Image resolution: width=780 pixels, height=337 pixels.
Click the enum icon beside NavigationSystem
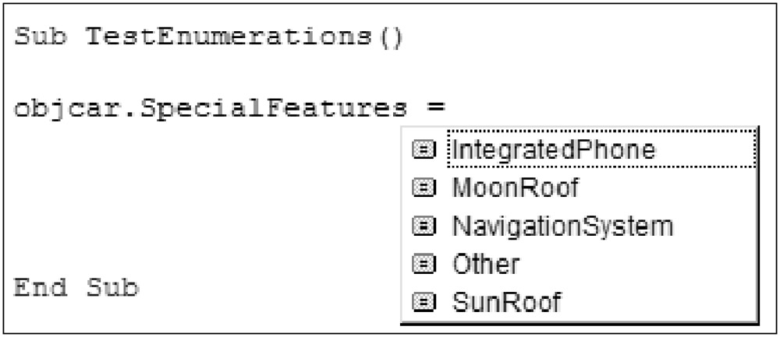(424, 226)
